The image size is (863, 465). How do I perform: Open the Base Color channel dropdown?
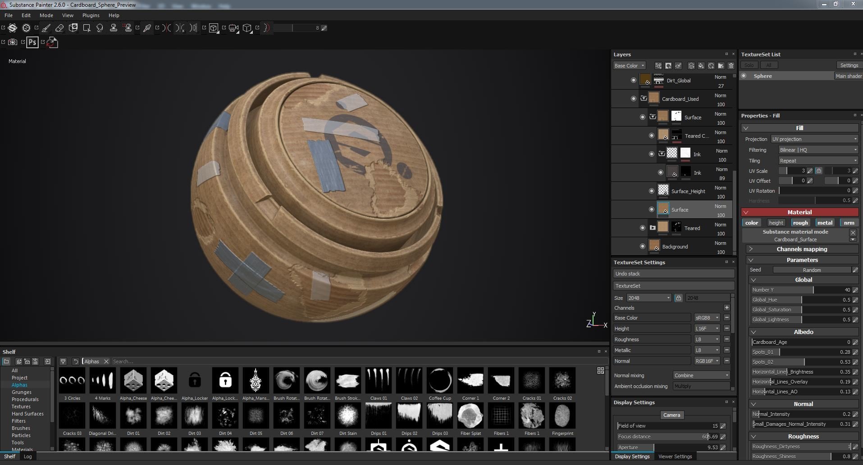629,66
